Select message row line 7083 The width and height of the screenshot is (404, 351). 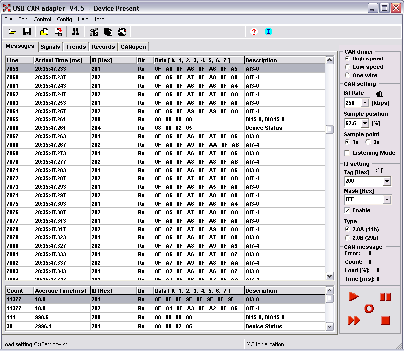coord(166,271)
